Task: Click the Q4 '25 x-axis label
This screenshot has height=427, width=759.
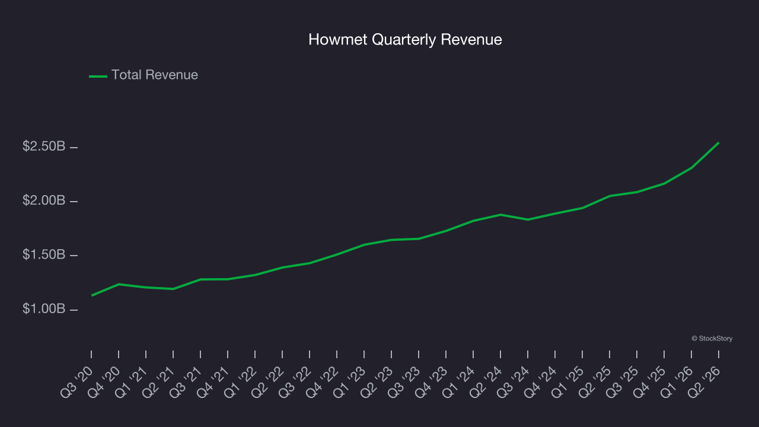Action: tap(650, 382)
